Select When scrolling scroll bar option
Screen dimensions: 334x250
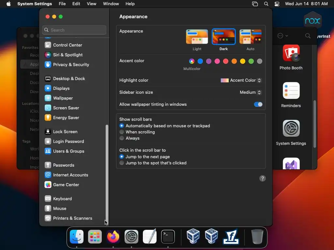[122, 132]
